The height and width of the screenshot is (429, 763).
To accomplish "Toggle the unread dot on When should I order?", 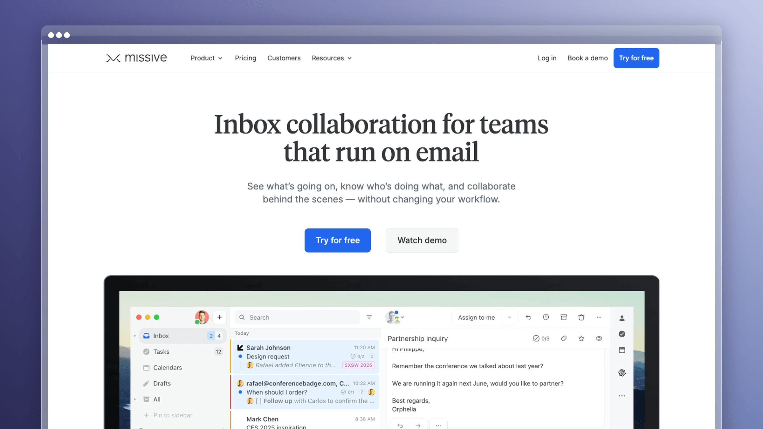I will point(240,392).
